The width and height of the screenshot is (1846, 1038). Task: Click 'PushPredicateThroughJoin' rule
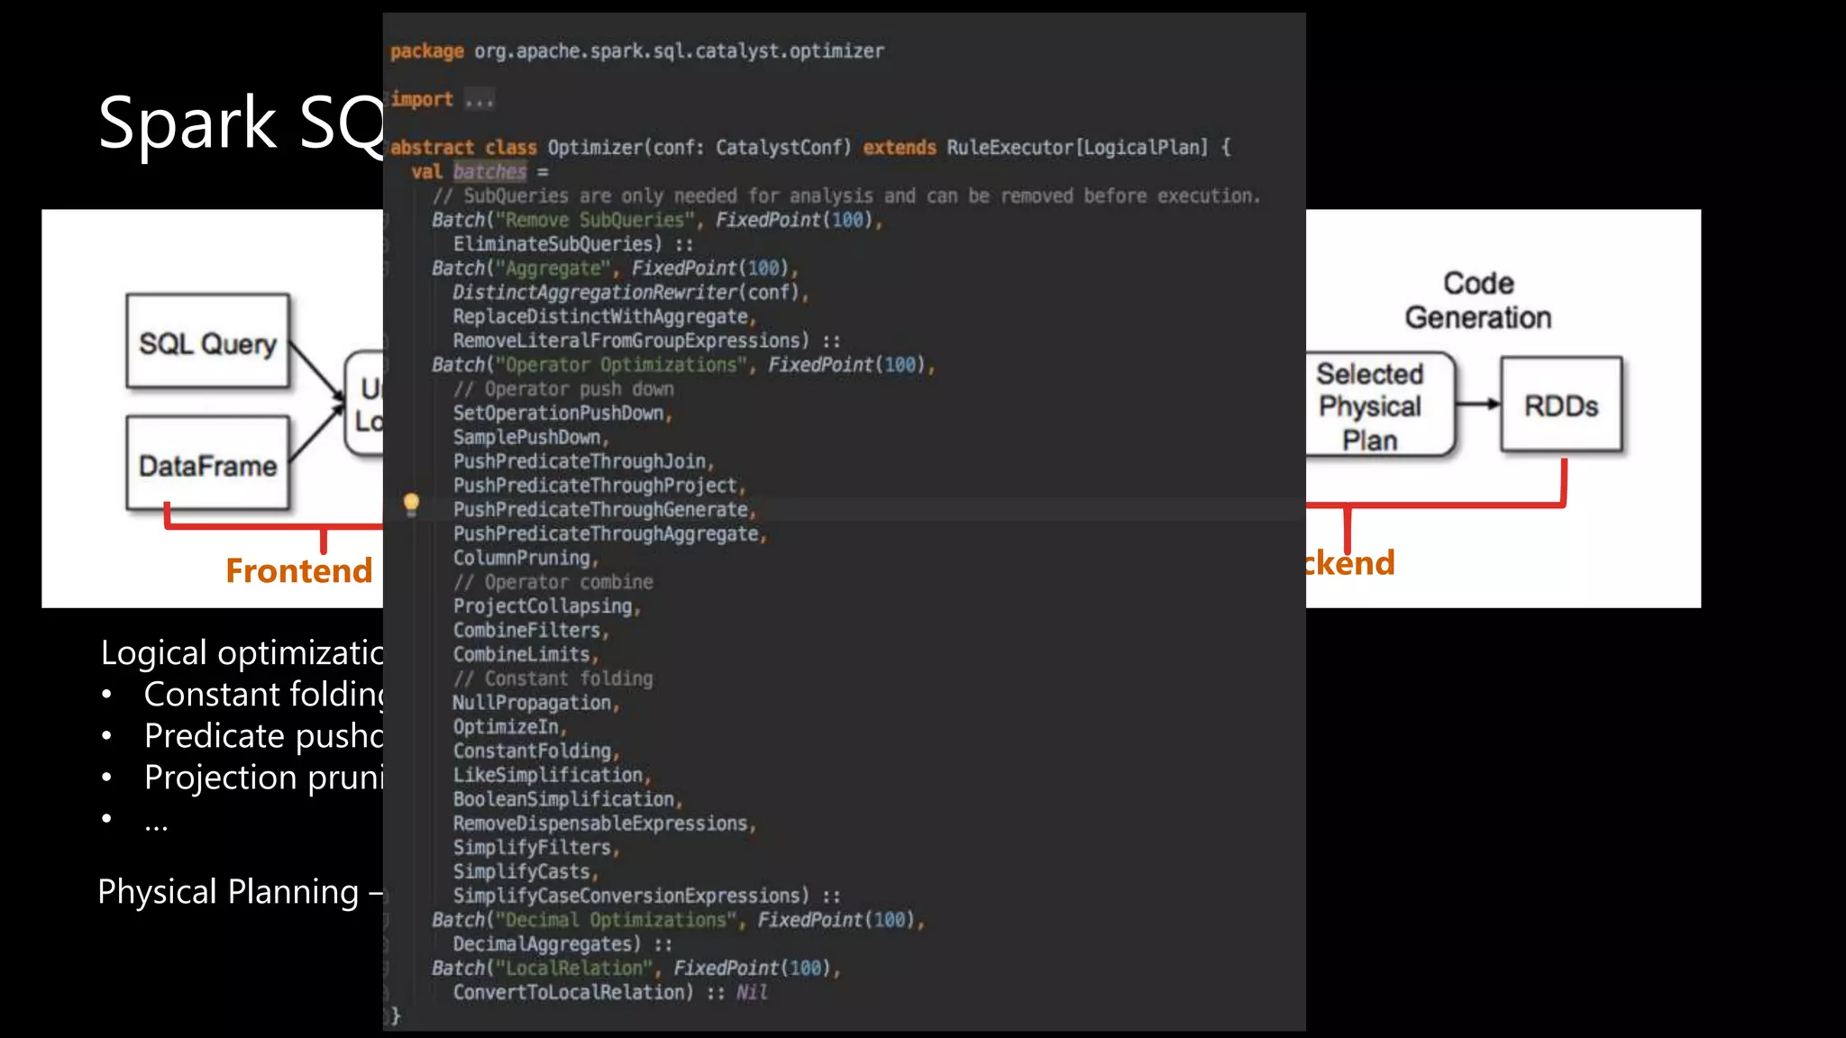[580, 461]
